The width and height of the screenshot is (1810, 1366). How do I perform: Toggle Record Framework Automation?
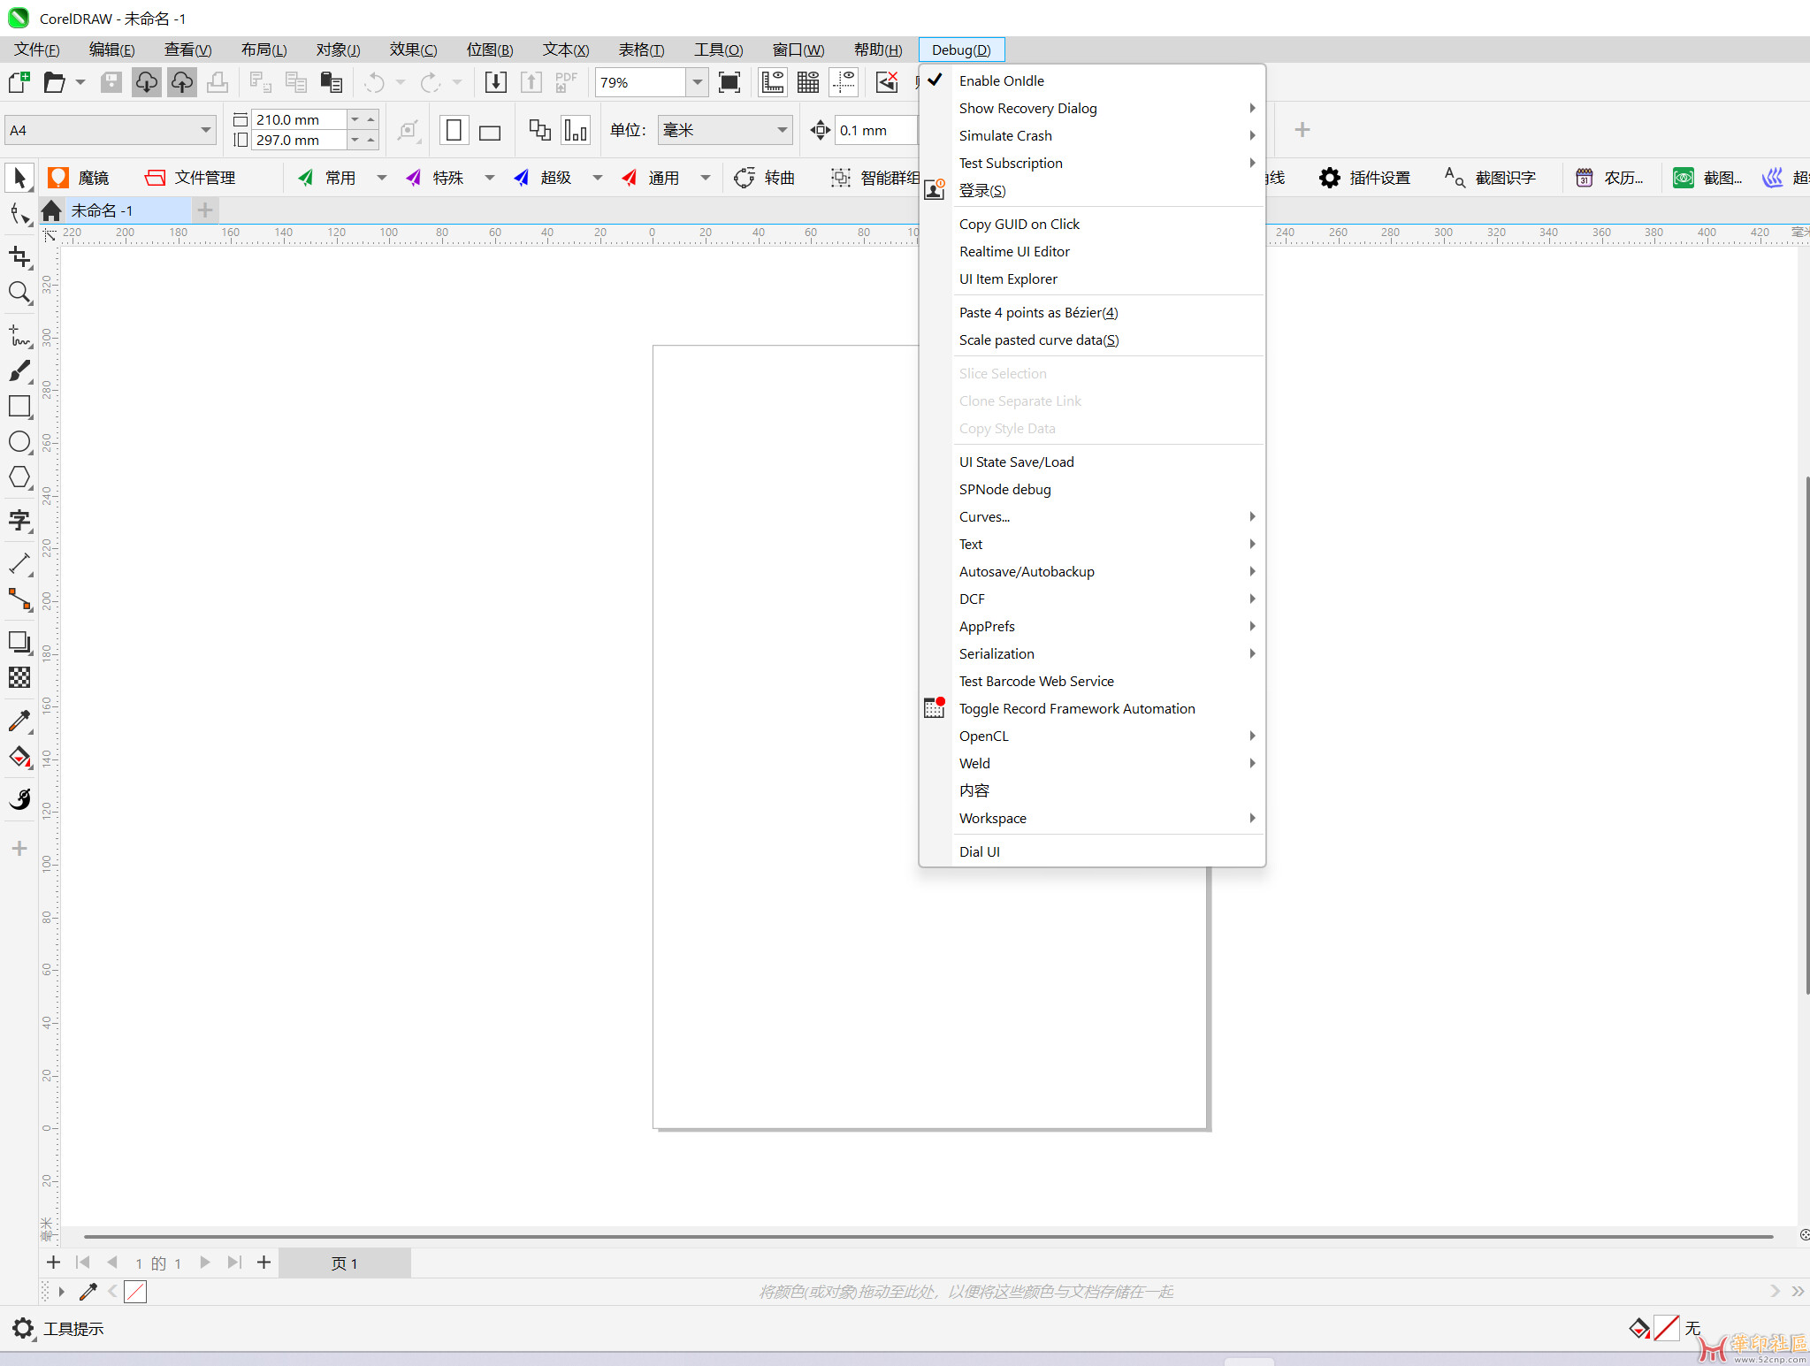(x=1076, y=708)
